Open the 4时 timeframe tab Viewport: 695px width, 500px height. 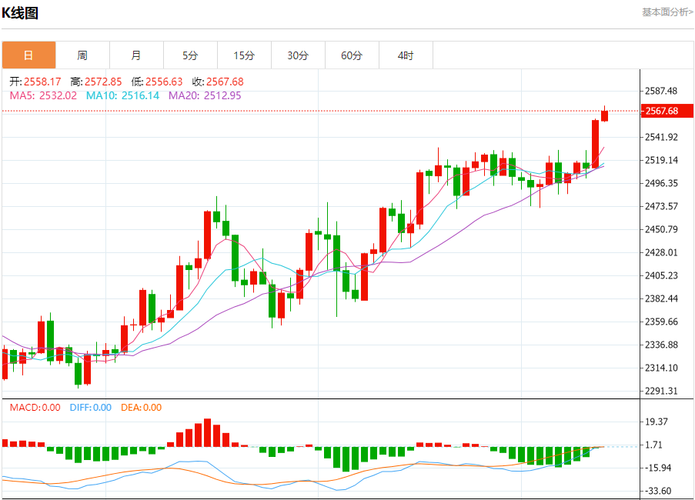click(x=406, y=55)
